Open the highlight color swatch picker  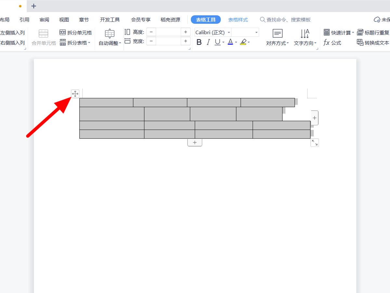(248, 42)
